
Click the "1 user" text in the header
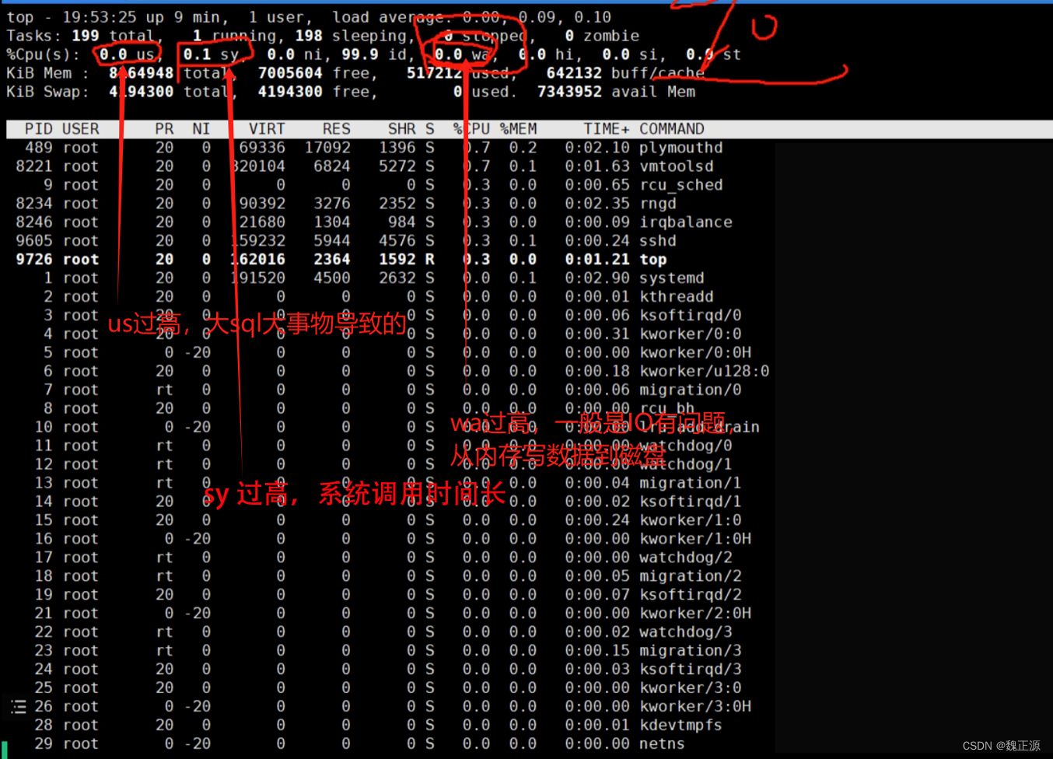(276, 17)
